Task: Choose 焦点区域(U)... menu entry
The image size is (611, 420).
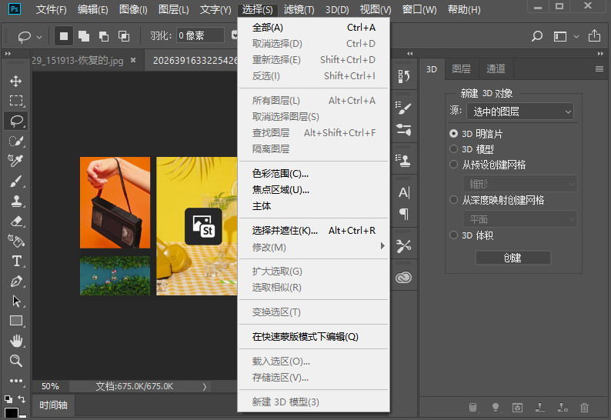Action: 313,190
